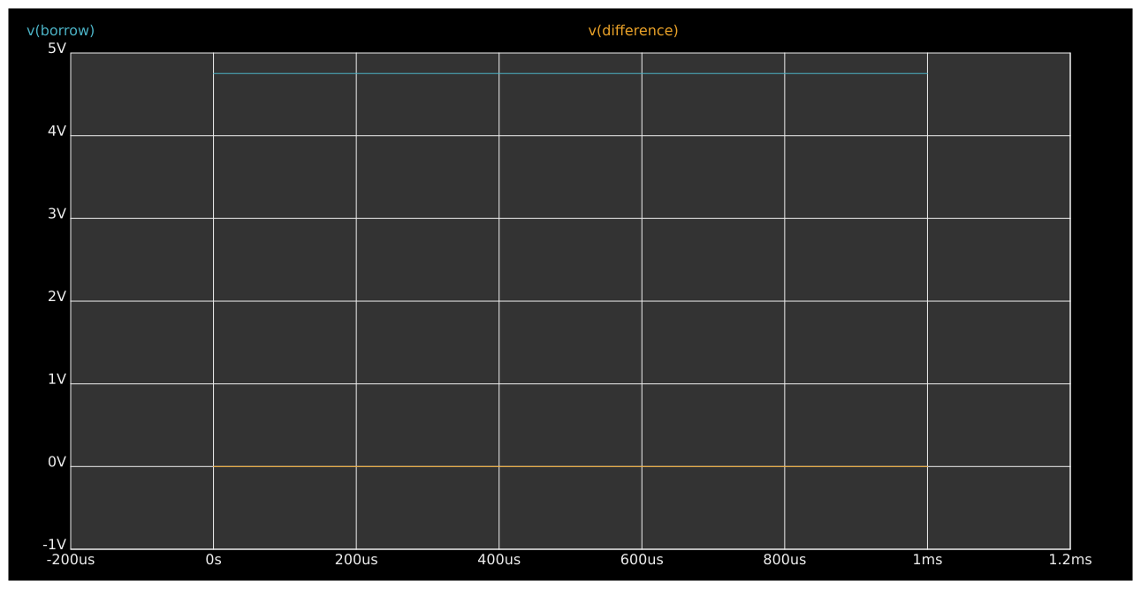Click the 4V axis tick label
Screen dimensions: 1141x589
coord(57,130)
